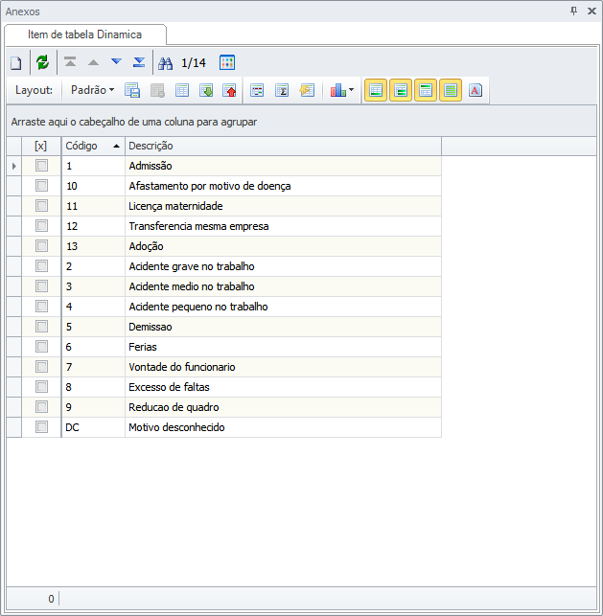Check the box for Acidente medio no trabalho
Image resolution: width=603 pixels, height=616 pixels.
[x=41, y=286]
